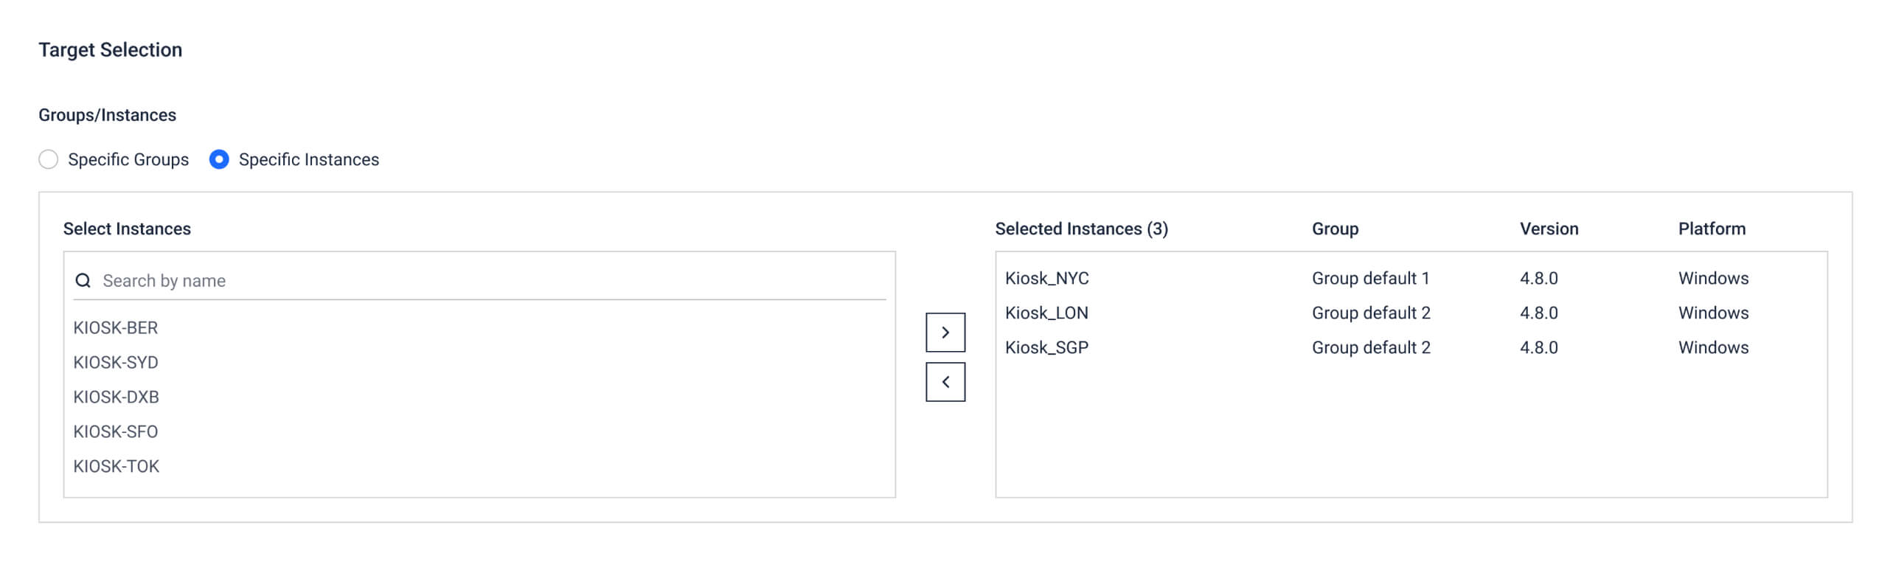The width and height of the screenshot is (1893, 573).
Task: Click the move-left arrow button
Action: (945, 382)
